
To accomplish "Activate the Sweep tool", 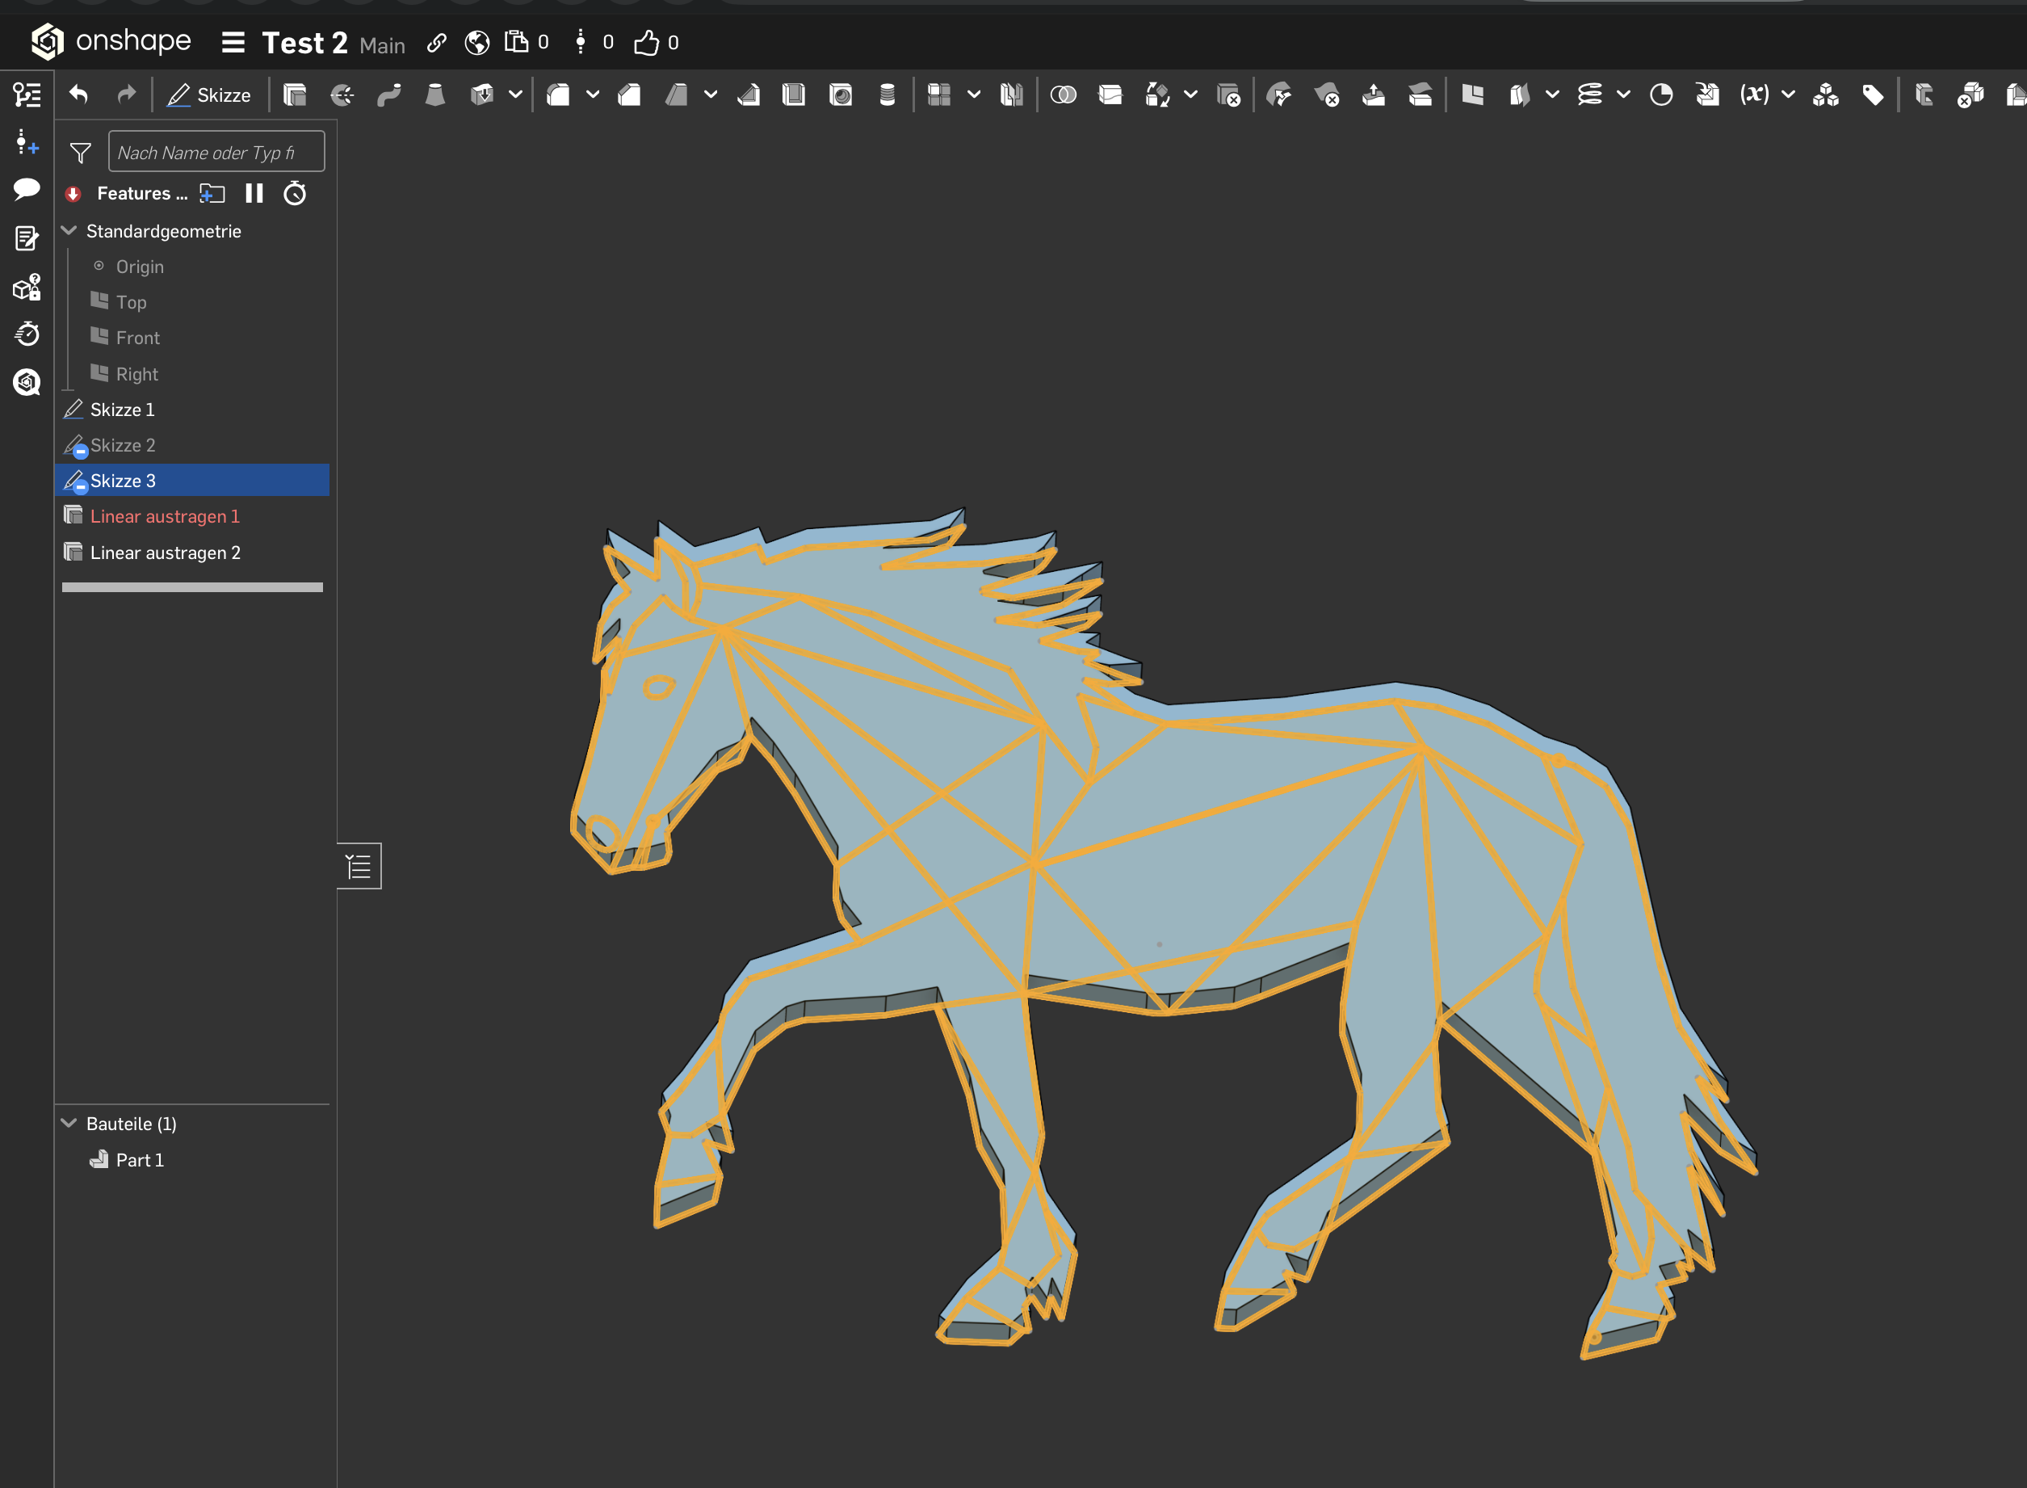I will [x=388, y=95].
